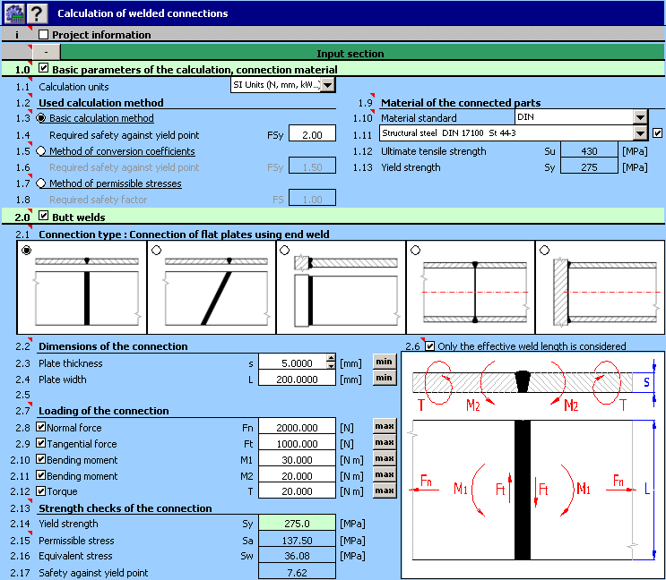Select straight end weld flat plate connection
666x580 pixels.
coord(26,251)
